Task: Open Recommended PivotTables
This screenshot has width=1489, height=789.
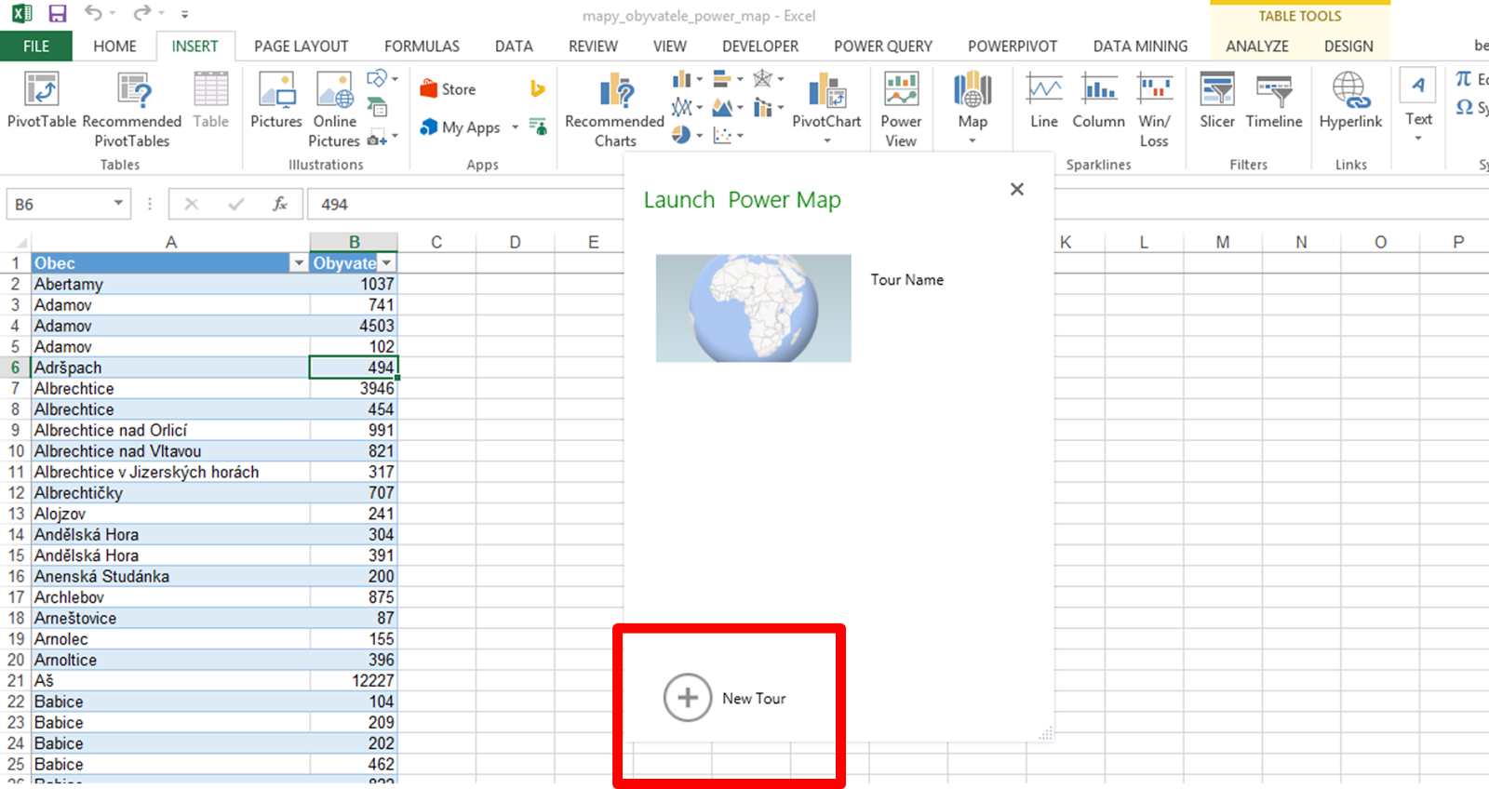Action: click(132, 110)
